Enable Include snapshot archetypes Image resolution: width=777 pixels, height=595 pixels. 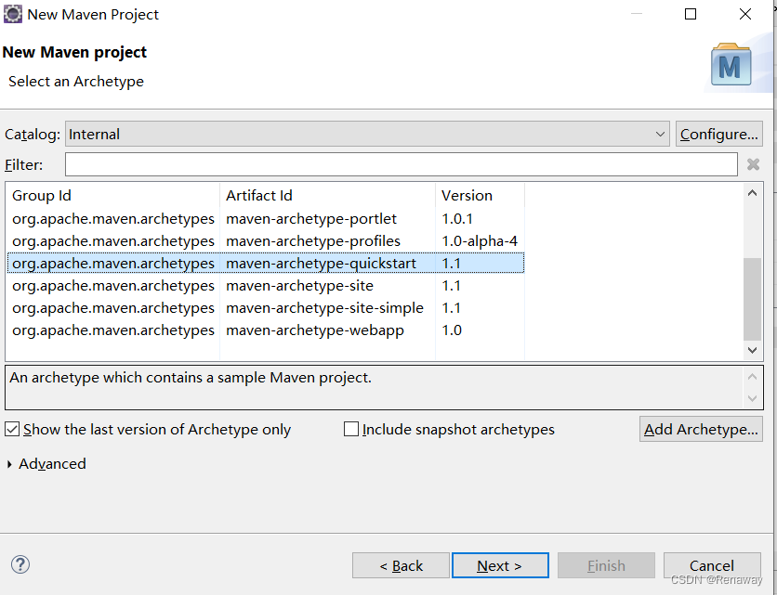(351, 429)
